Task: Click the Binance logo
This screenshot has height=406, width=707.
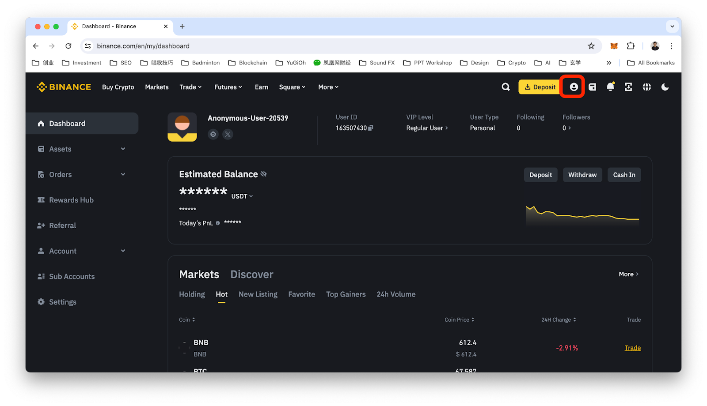Action: (64, 87)
